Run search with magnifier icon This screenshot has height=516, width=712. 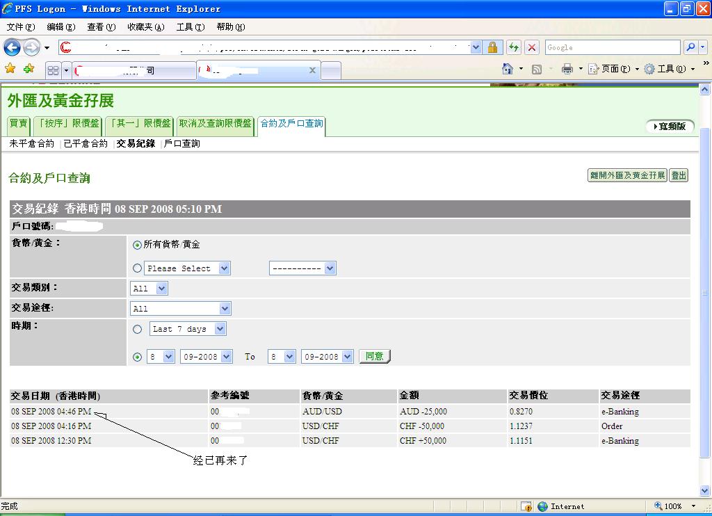(690, 47)
